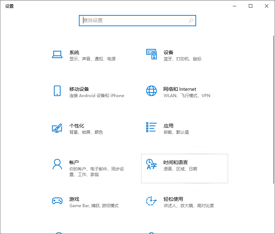Open the 时间和语言 settings title
The image size is (275, 234).
coord(176,162)
